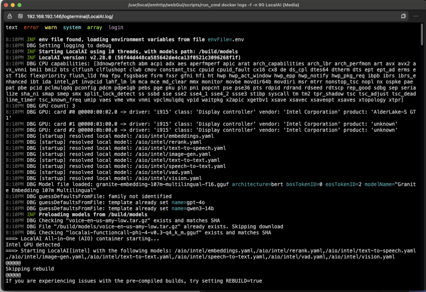This screenshot has width=426, height=292.
Task: Click the 'localai-functioncall-phi-4' checking line
Action: tap(138, 233)
